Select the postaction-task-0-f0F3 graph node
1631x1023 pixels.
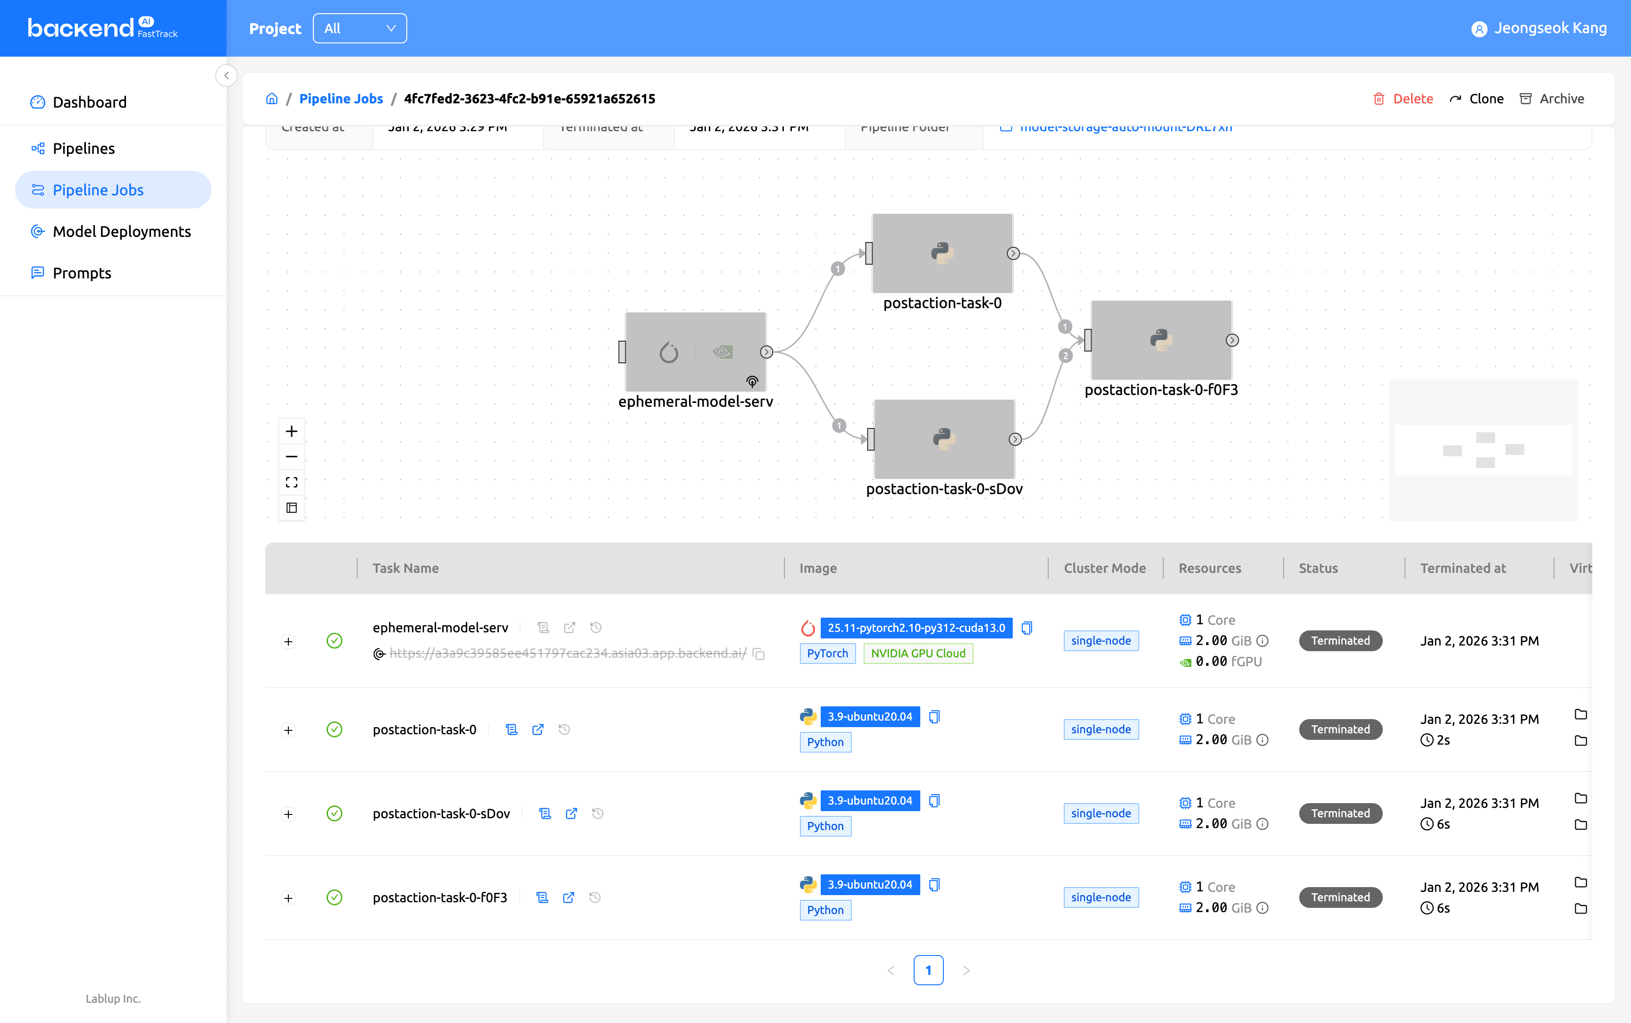(x=1161, y=340)
